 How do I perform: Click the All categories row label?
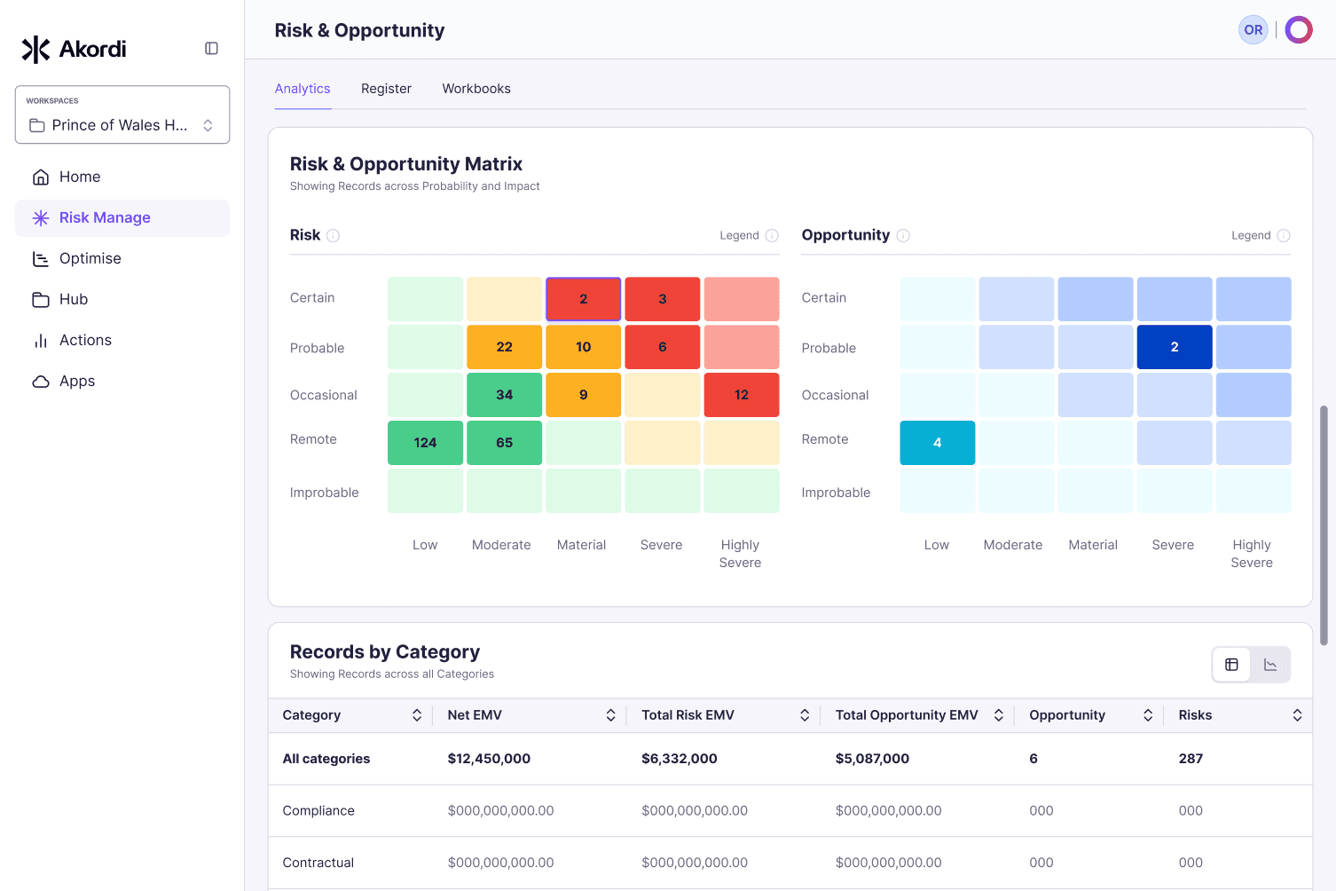[x=326, y=759]
